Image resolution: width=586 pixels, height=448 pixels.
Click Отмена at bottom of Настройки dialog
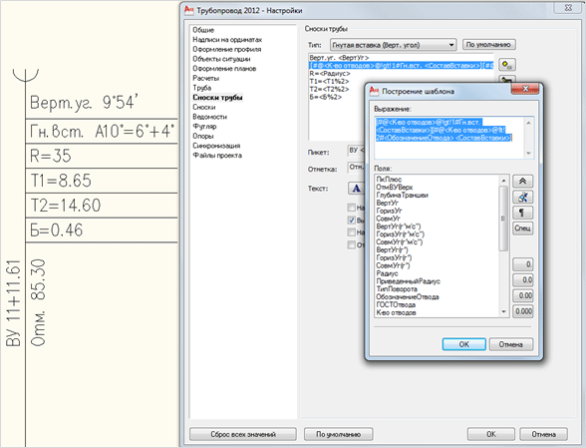[544, 434]
